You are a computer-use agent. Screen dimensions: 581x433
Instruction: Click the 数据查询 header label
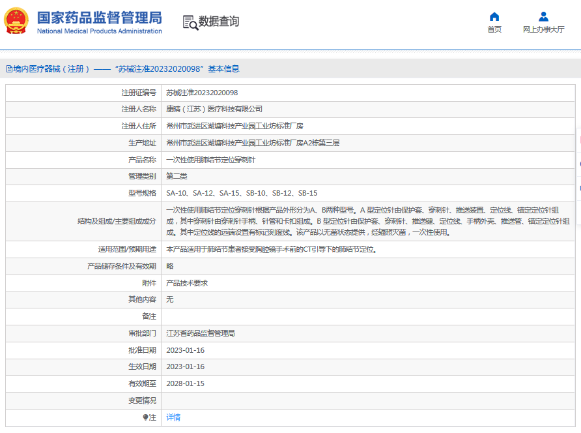coord(220,22)
